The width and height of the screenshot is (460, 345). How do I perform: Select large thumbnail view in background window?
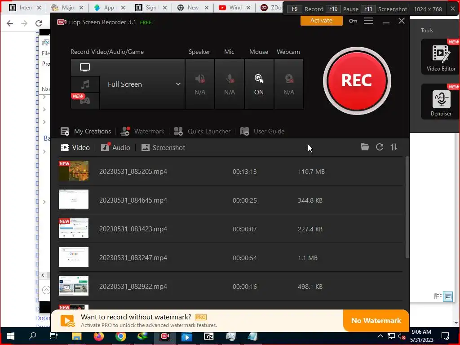click(x=448, y=296)
